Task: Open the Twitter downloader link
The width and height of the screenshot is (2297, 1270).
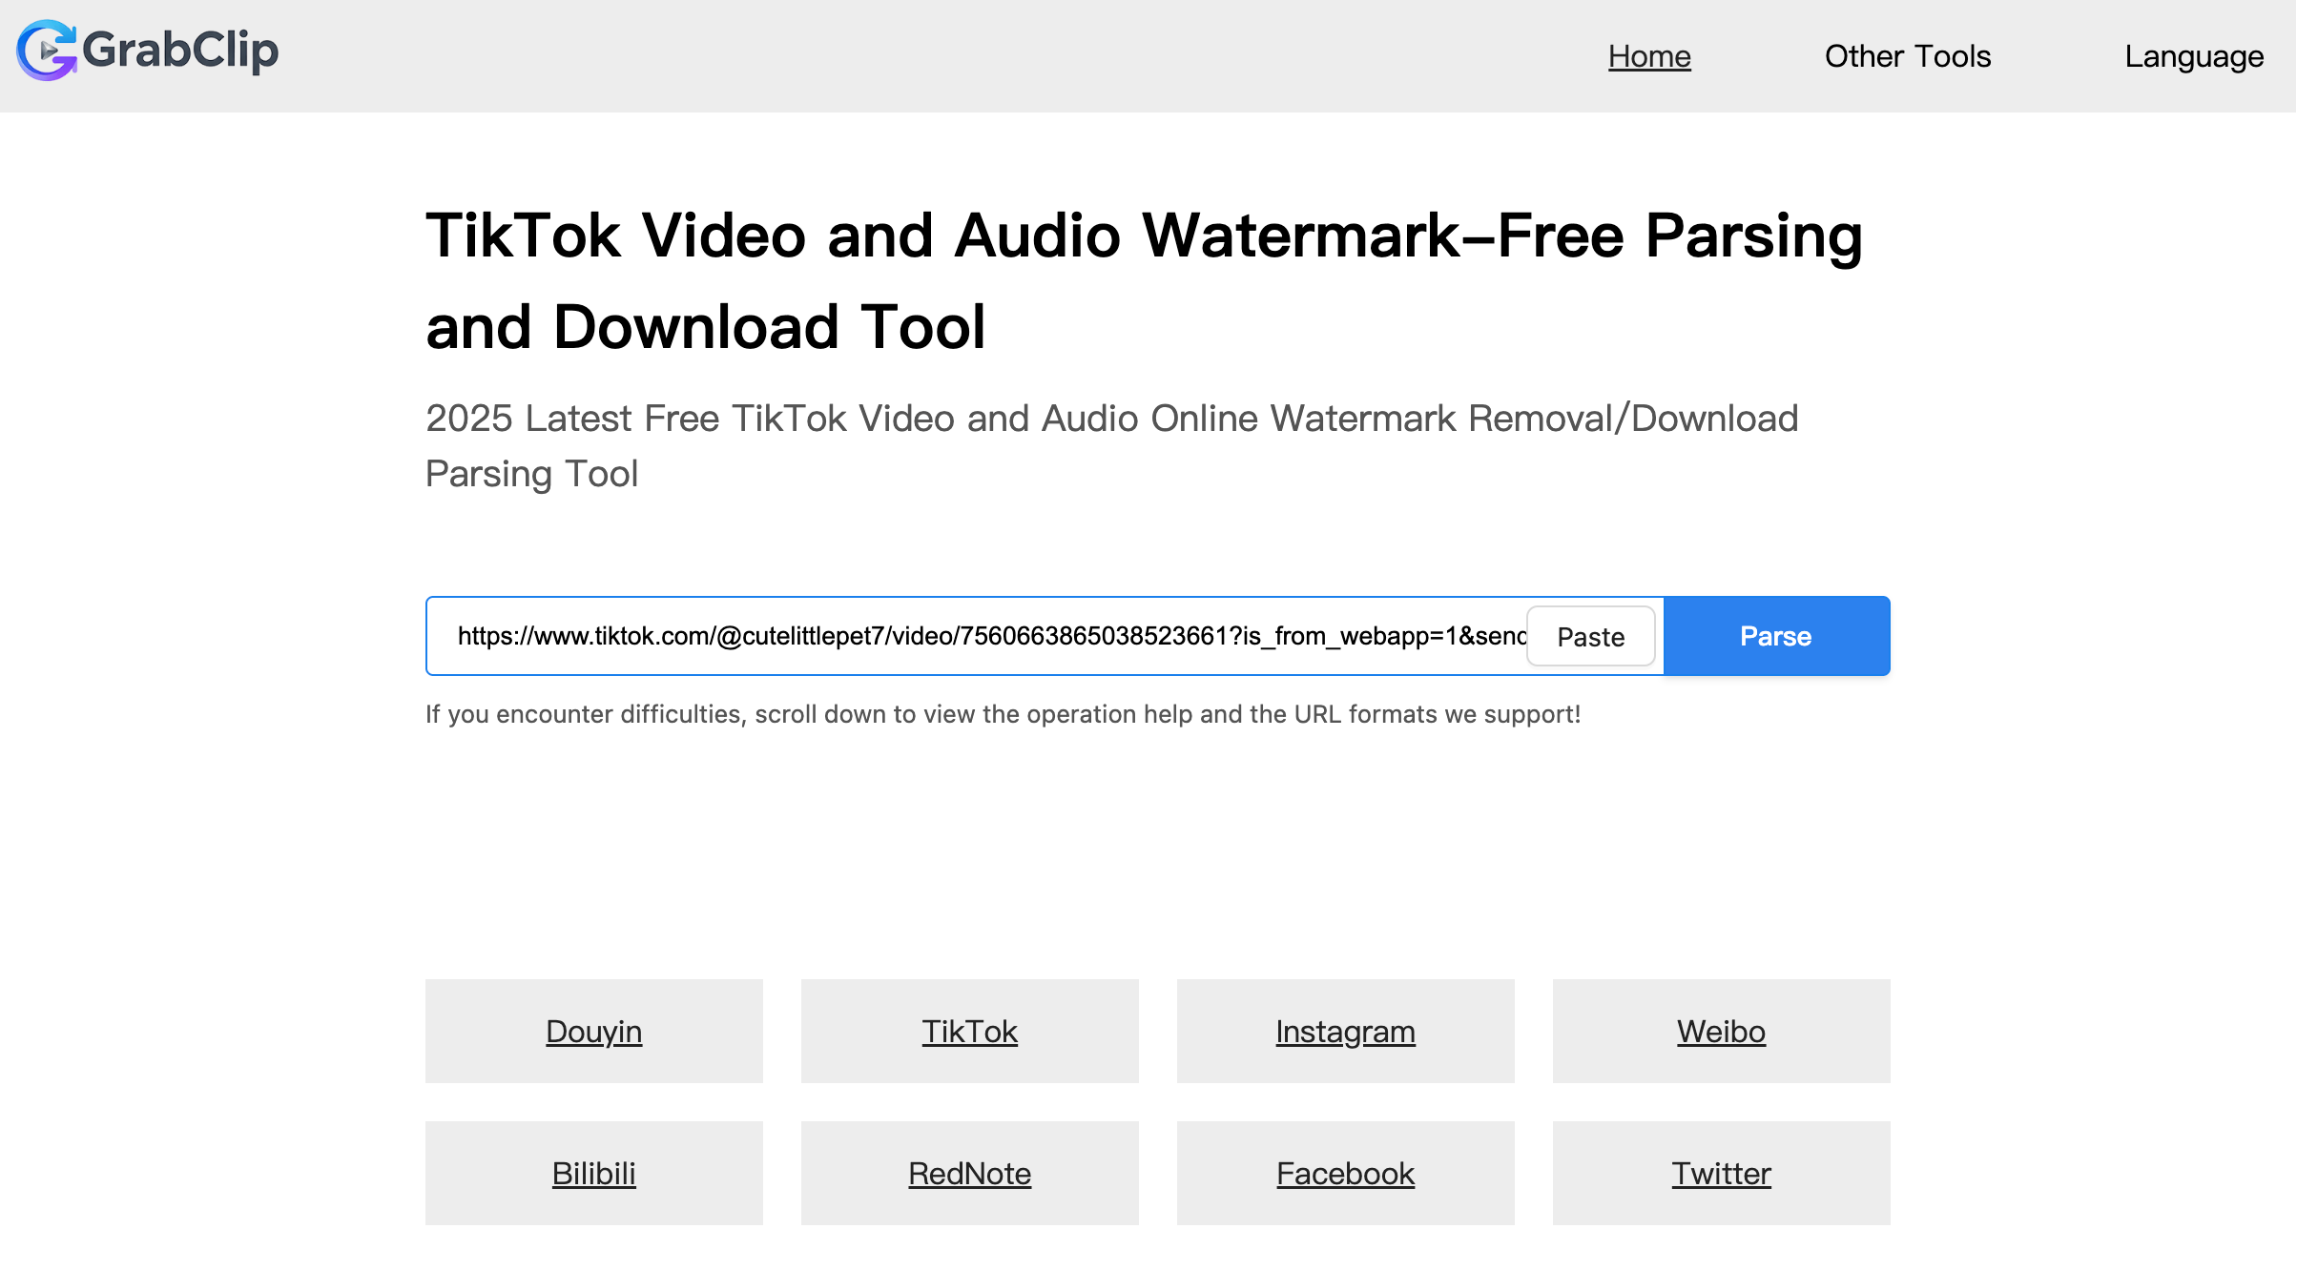Action: click(1721, 1173)
